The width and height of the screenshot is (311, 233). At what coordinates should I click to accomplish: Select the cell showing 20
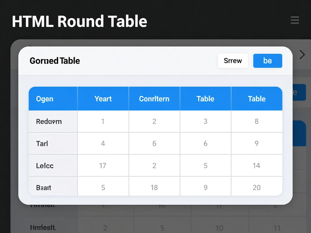256,187
